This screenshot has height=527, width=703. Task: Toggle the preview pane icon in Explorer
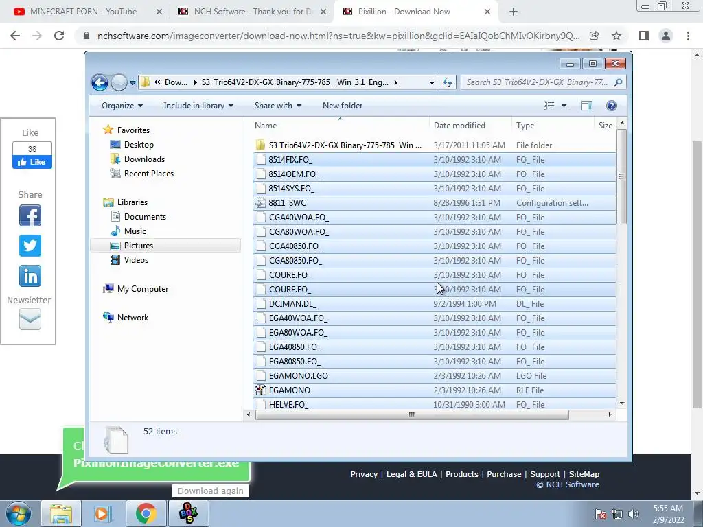[x=586, y=105]
